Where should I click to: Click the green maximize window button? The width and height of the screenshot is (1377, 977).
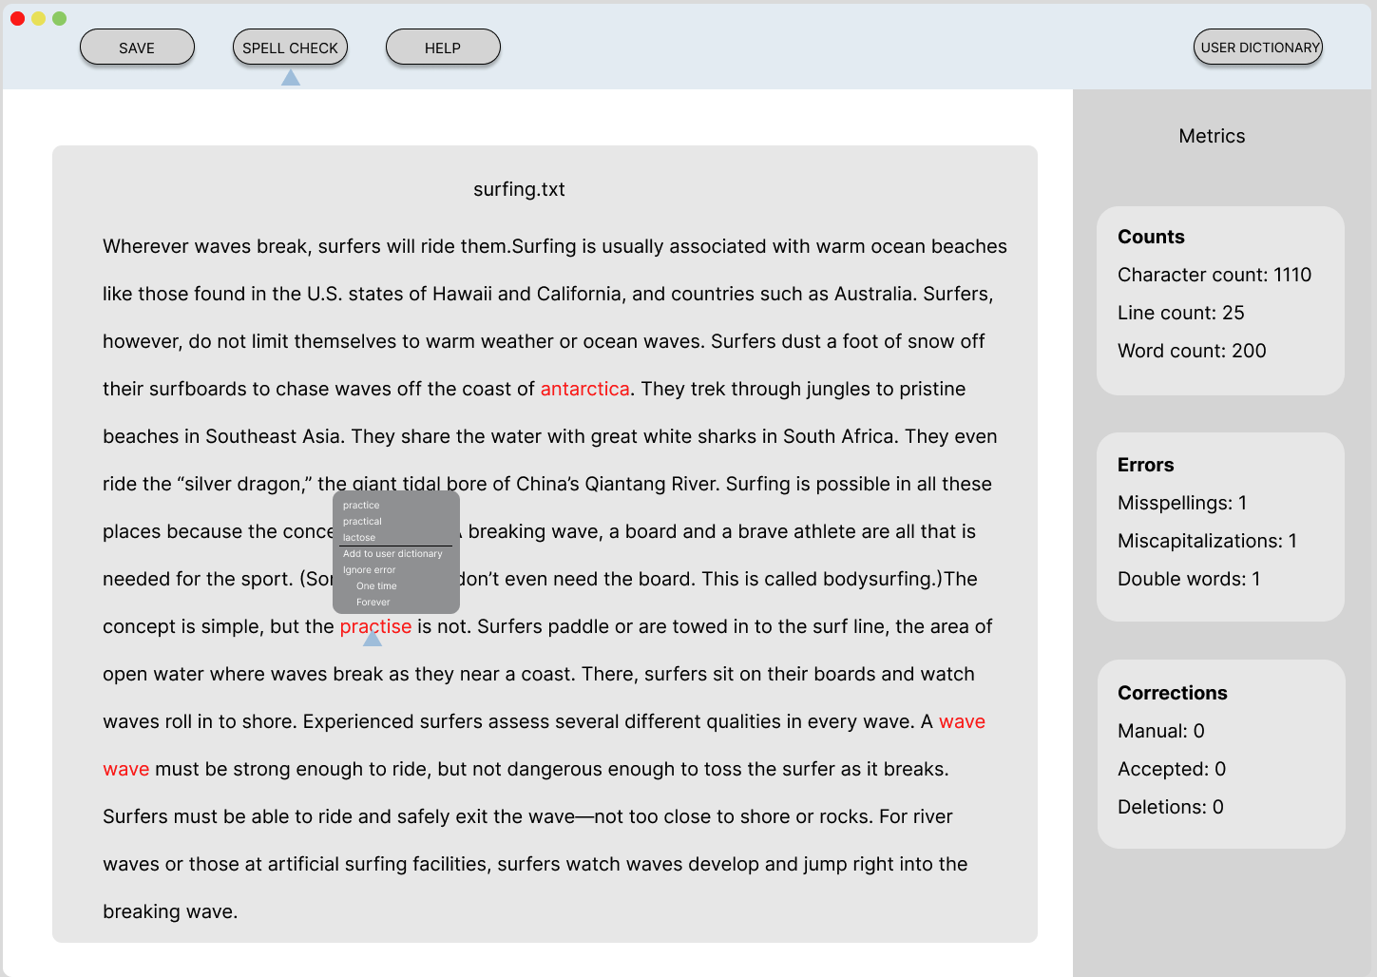[x=59, y=18]
